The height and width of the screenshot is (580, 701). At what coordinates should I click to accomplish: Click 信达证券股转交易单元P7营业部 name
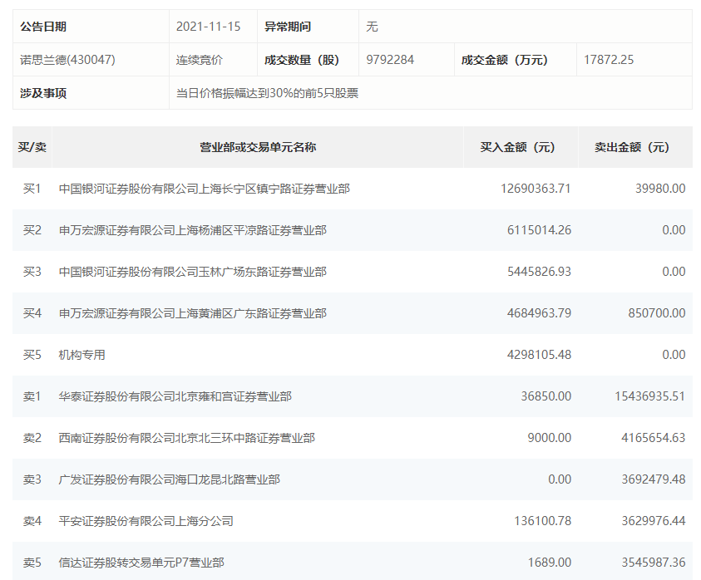[x=141, y=563]
